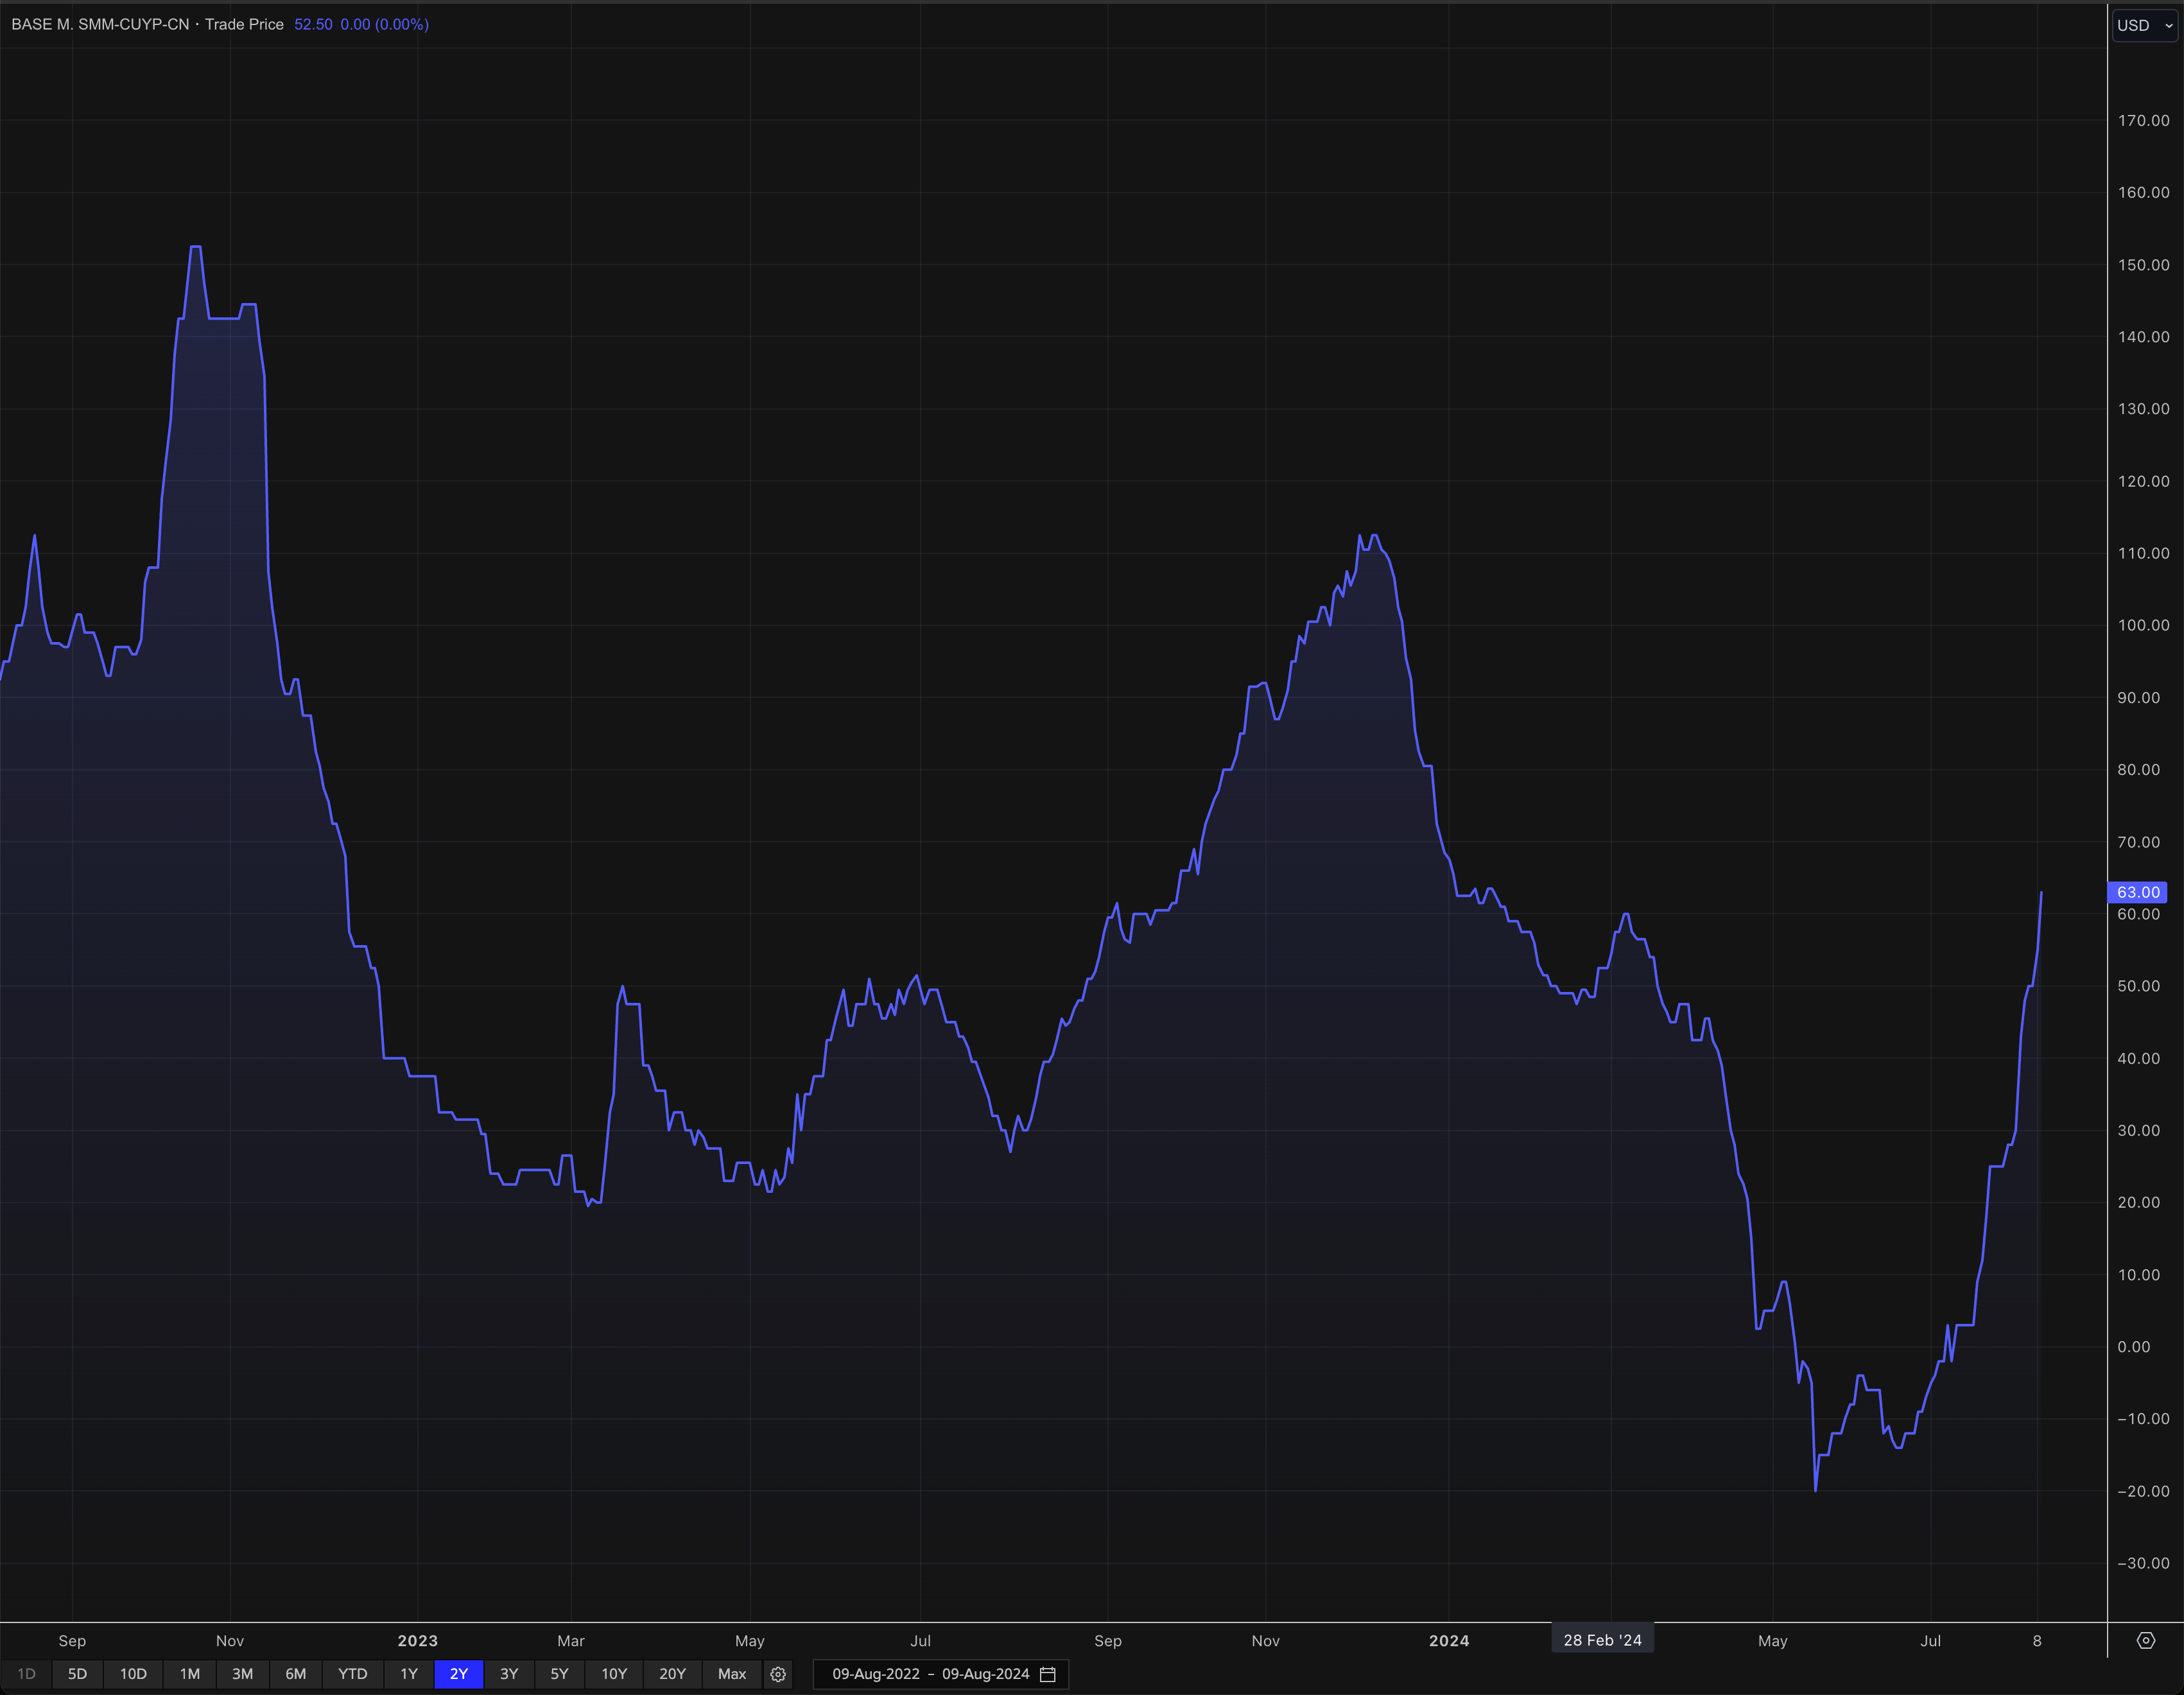This screenshot has width=2184, height=1695.
Task: Click the 28 Feb '24 date marker
Action: pyautogui.click(x=1602, y=1640)
